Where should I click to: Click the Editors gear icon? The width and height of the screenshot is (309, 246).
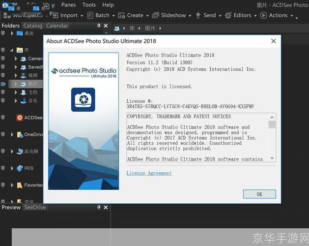(228, 15)
